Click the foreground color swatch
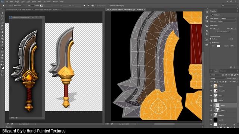 (x=1, y=67)
